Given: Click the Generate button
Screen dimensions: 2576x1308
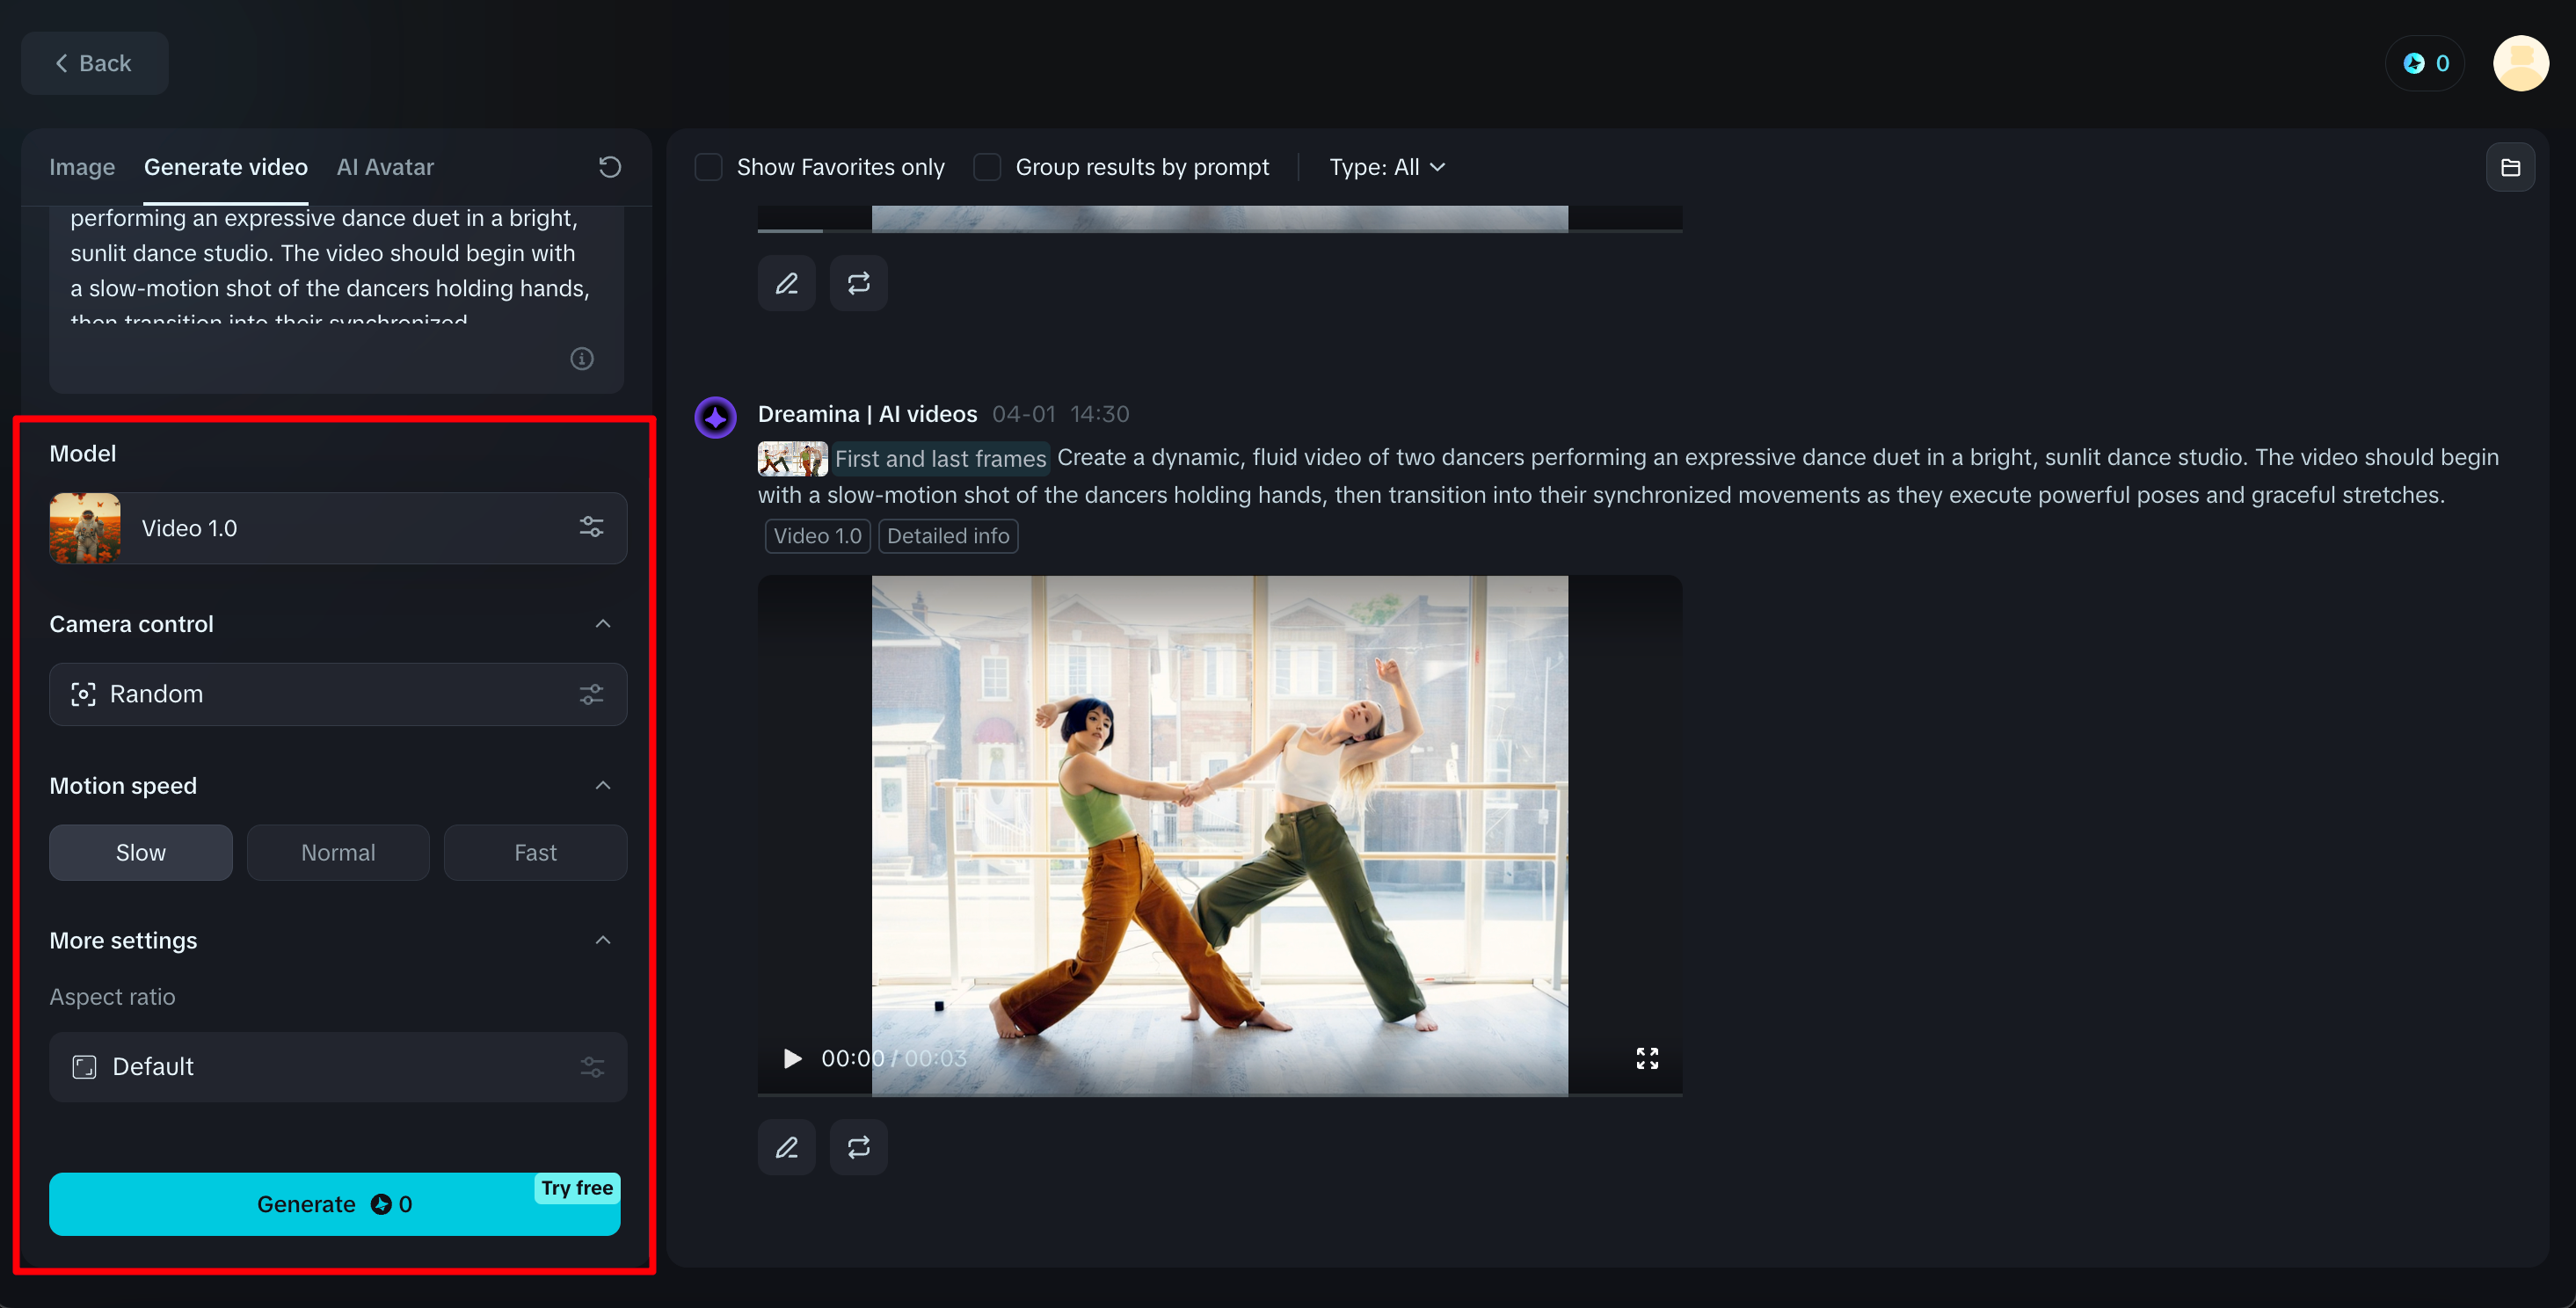Looking at the screenshot, I should (x=335, y=1204).
